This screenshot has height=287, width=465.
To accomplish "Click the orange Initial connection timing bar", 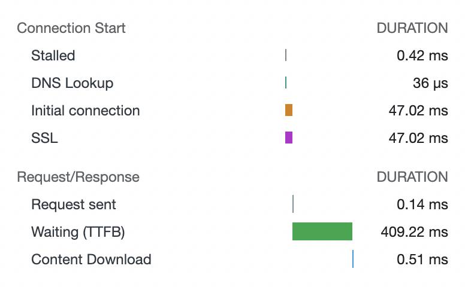I will pos(289,110).
